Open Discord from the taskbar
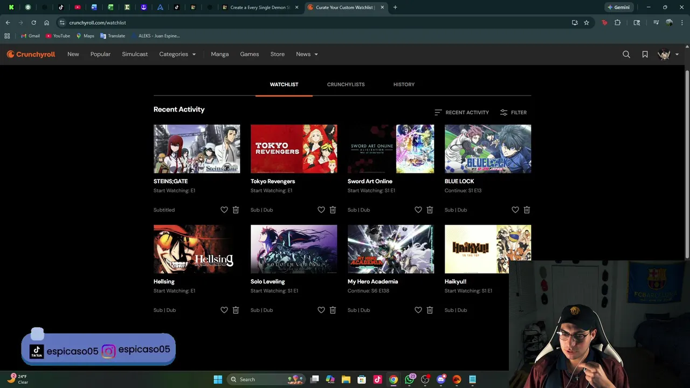The width and height of the screenshot is (690, 388). point(441,379)
